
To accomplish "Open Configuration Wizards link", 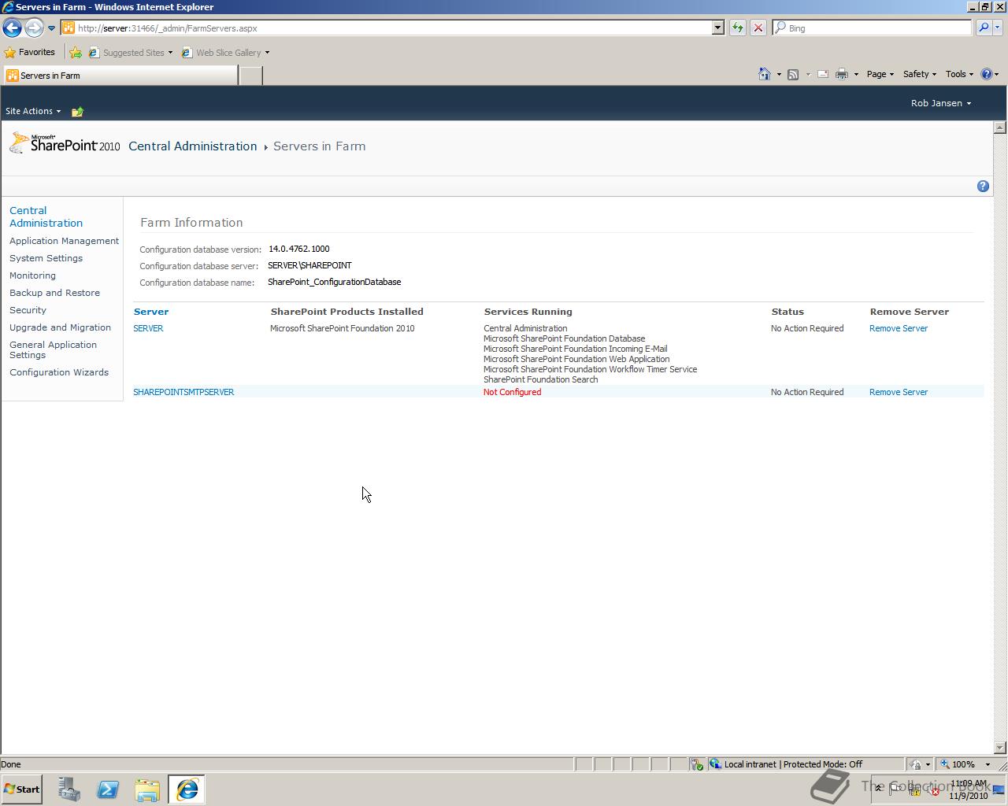I will pyautogui.click(x=59, y=372).
